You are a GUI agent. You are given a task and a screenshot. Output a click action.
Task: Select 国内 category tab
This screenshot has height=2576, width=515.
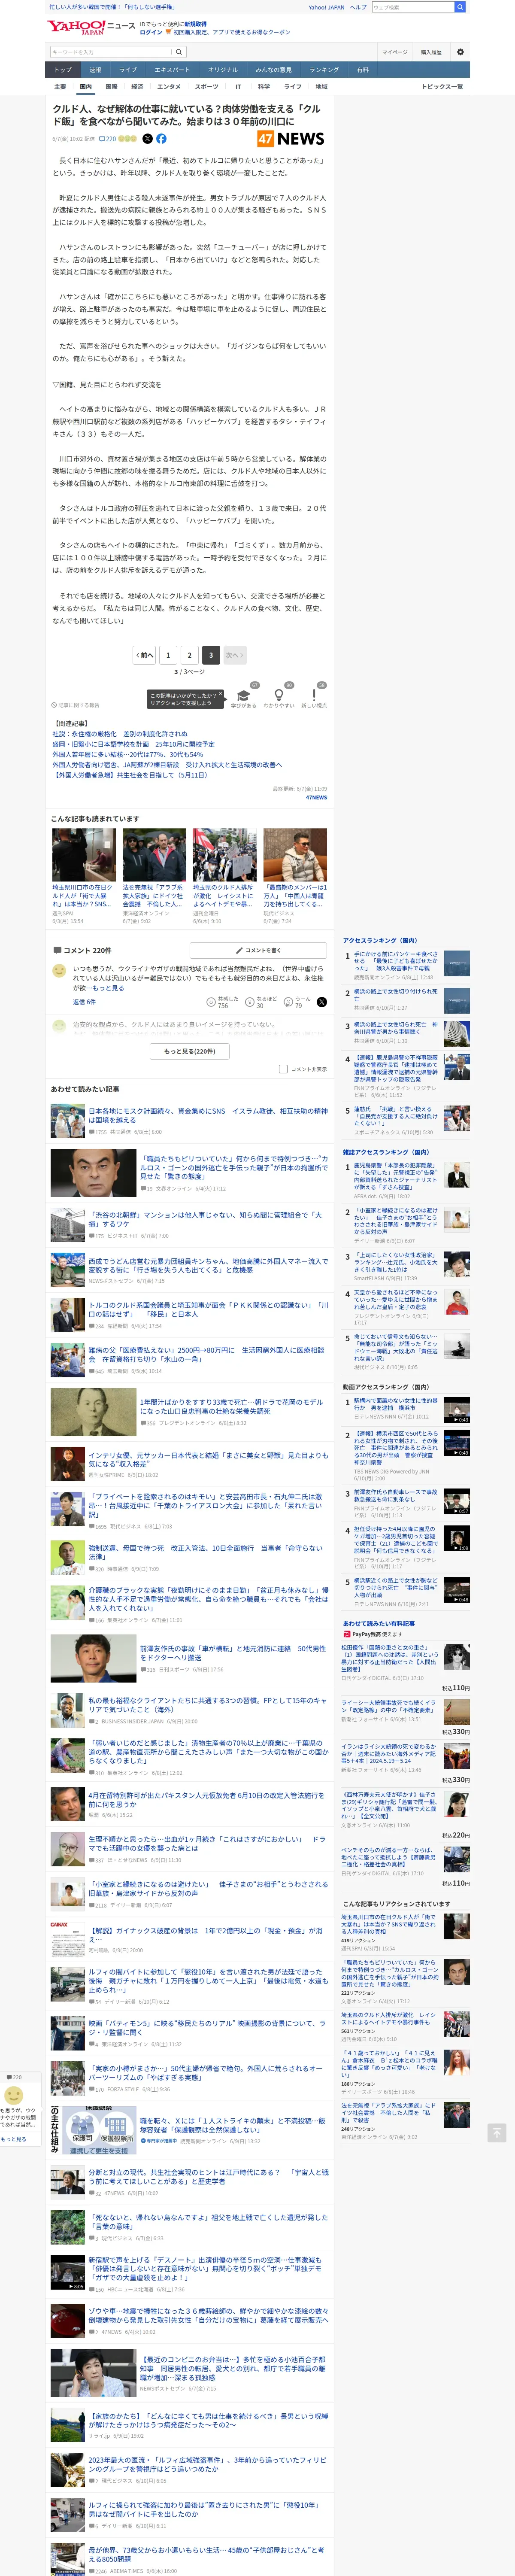click(86, 87)
